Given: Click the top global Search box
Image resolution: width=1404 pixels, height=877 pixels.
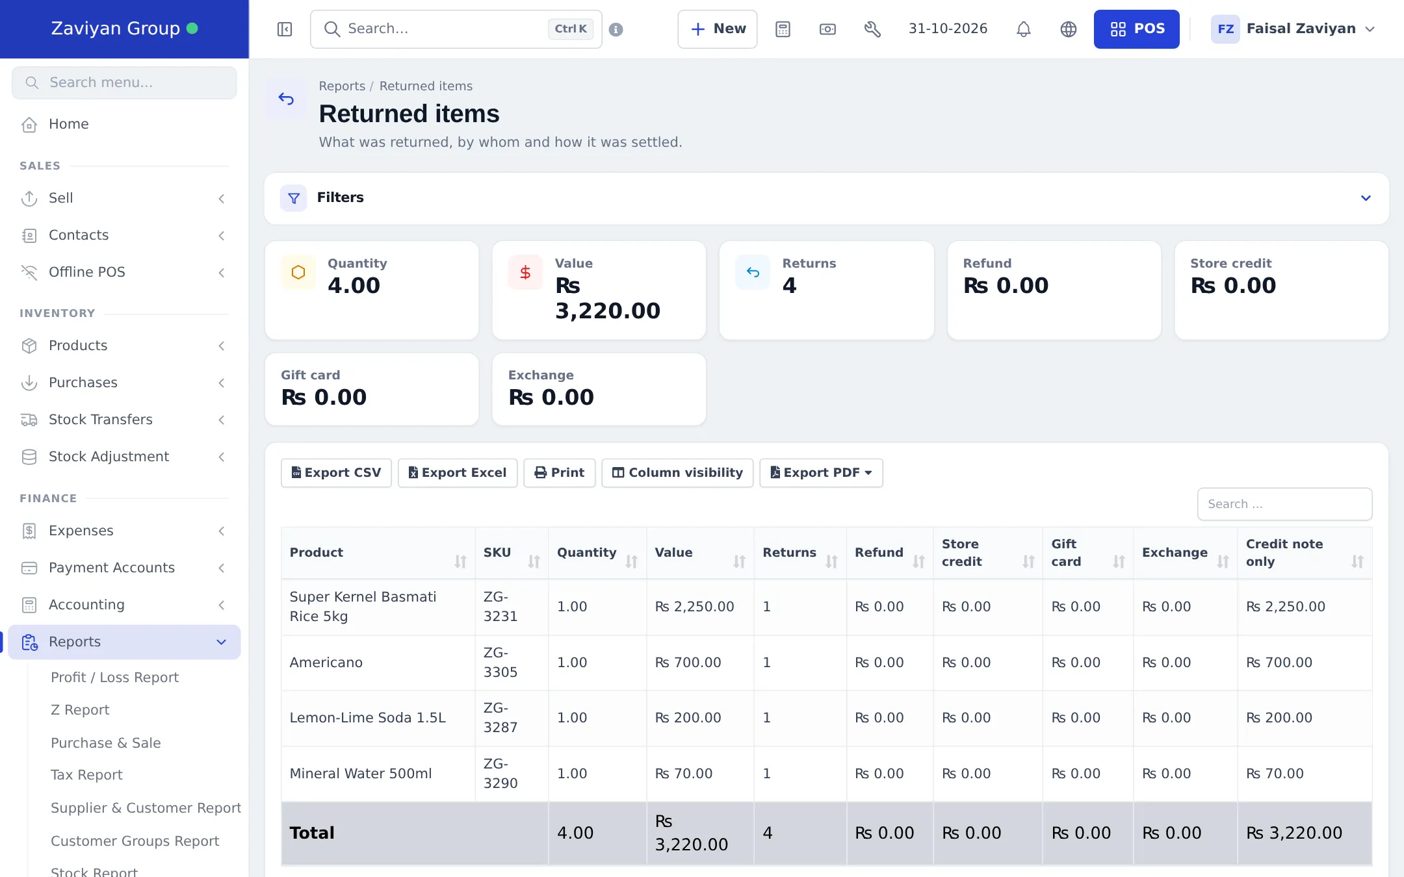Looking at the screenshot, I should coord(456,29).
